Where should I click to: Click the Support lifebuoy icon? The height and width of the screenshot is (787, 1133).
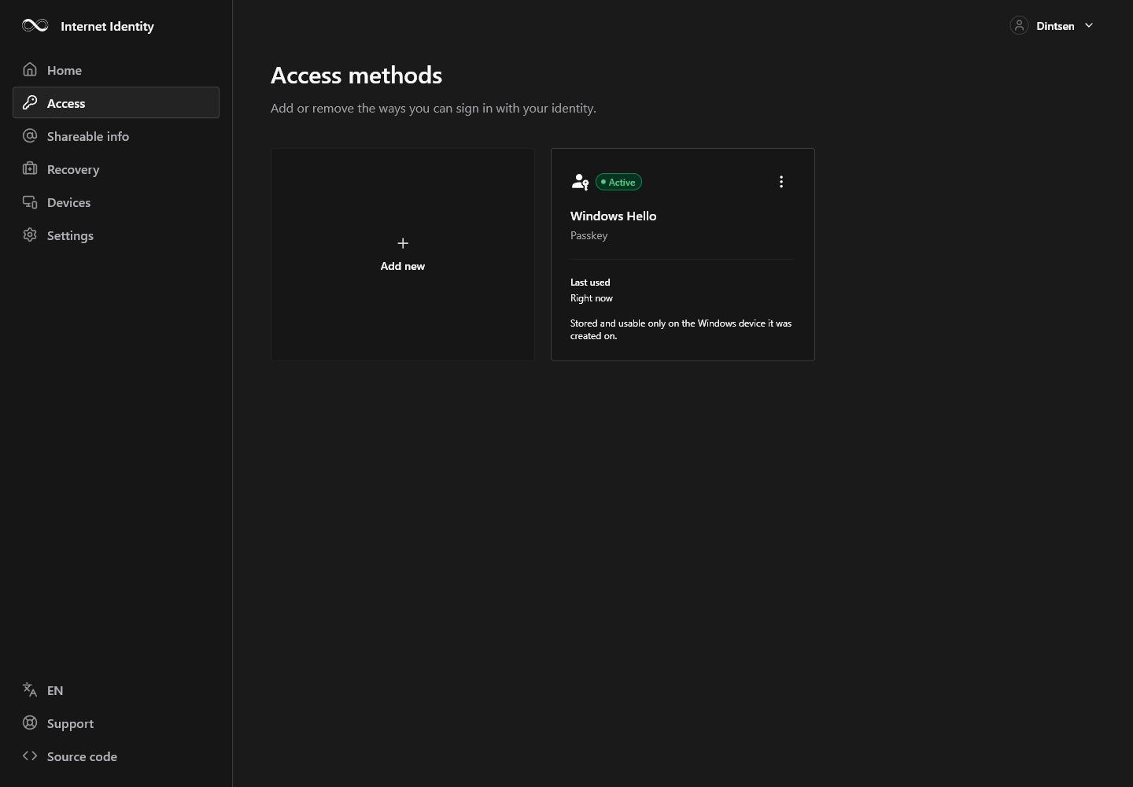(x=30, y=722)
